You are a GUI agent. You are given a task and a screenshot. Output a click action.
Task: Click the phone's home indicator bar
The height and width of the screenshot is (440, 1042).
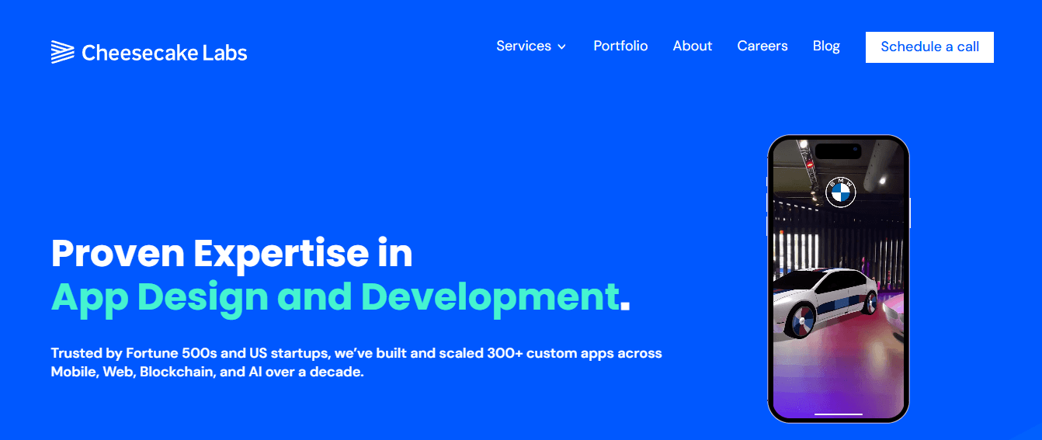(839, 414)
